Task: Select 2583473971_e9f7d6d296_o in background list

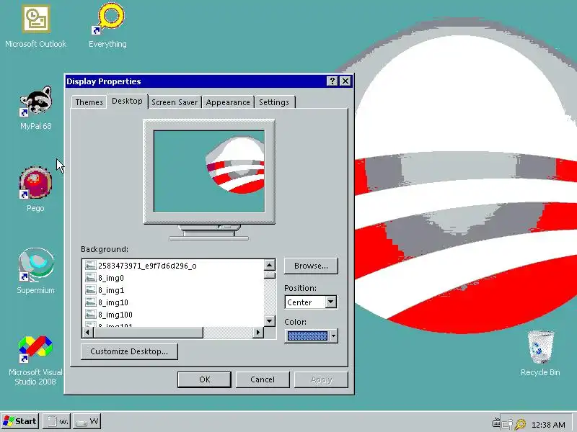Action: coord(147,266)
